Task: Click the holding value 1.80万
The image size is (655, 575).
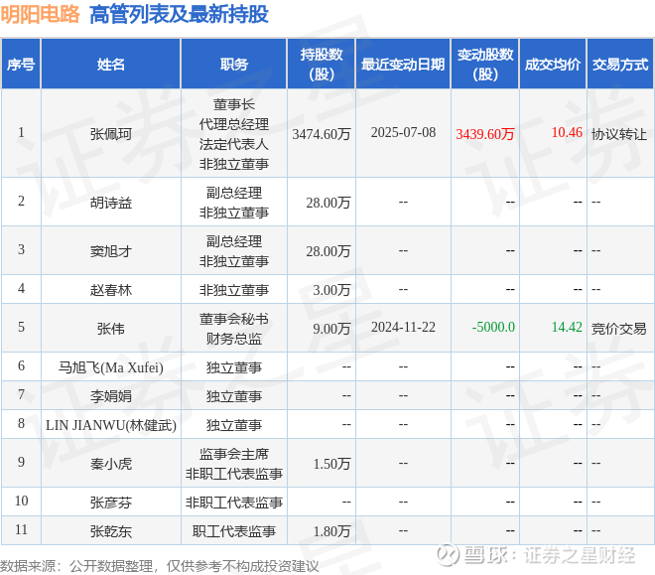Action: (331, 531)
